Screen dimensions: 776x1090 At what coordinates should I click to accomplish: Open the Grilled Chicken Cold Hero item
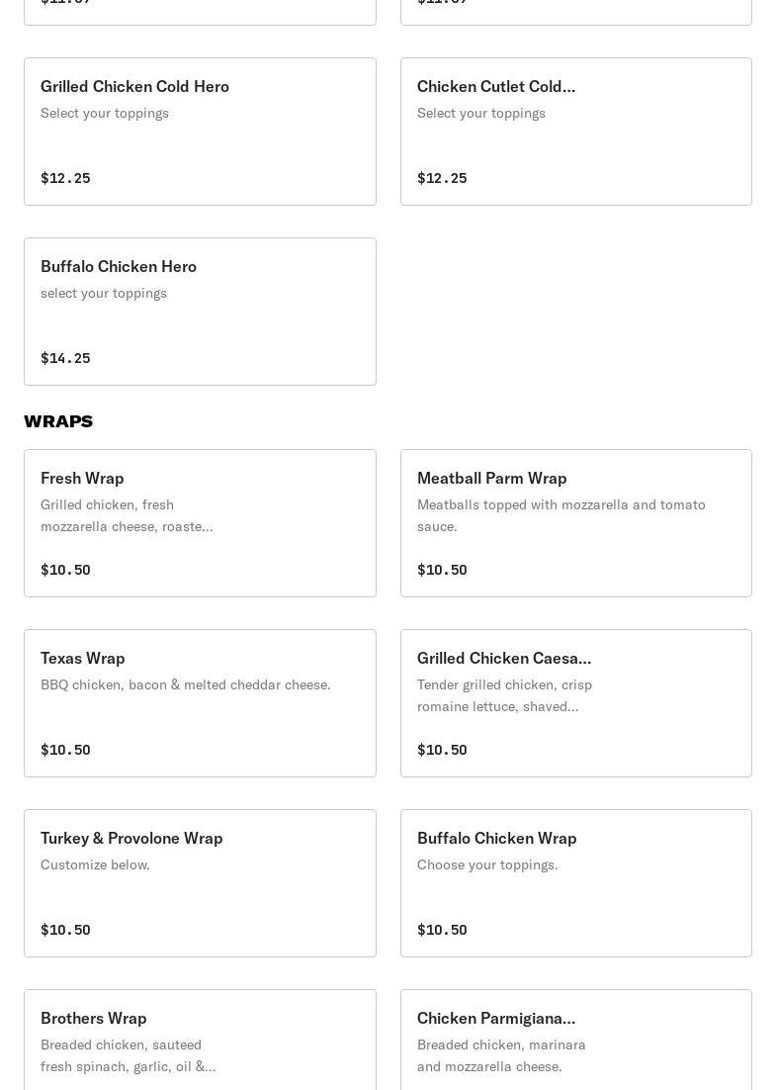point(200,132)
